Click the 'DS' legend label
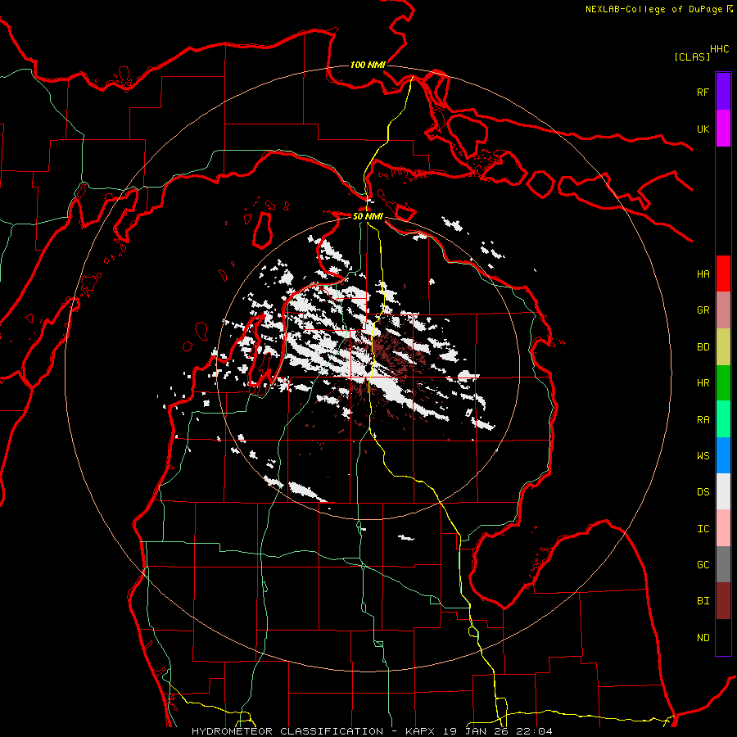 703,492
